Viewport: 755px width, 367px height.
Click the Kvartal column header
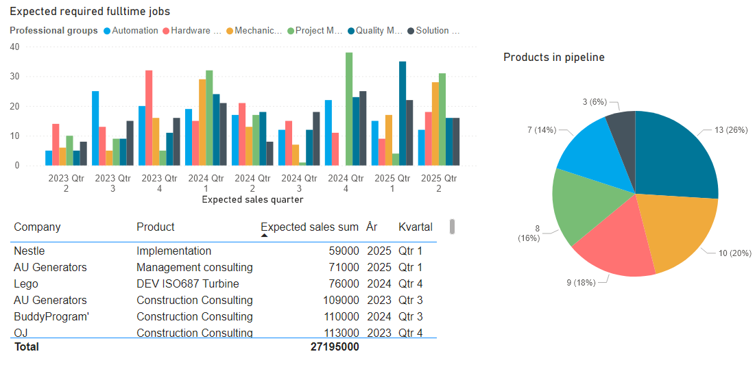[x=416, y=227]
